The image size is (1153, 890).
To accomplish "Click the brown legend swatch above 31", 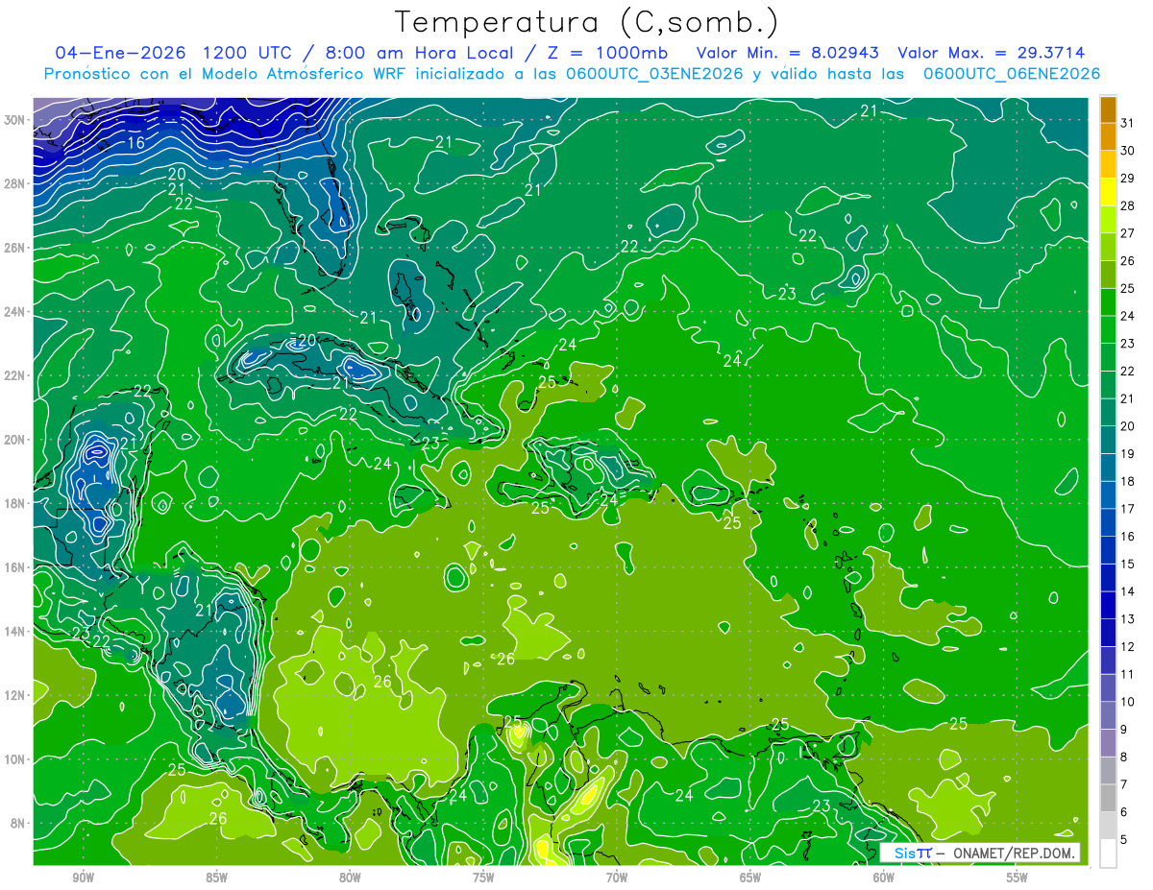I will point(1108,109).
